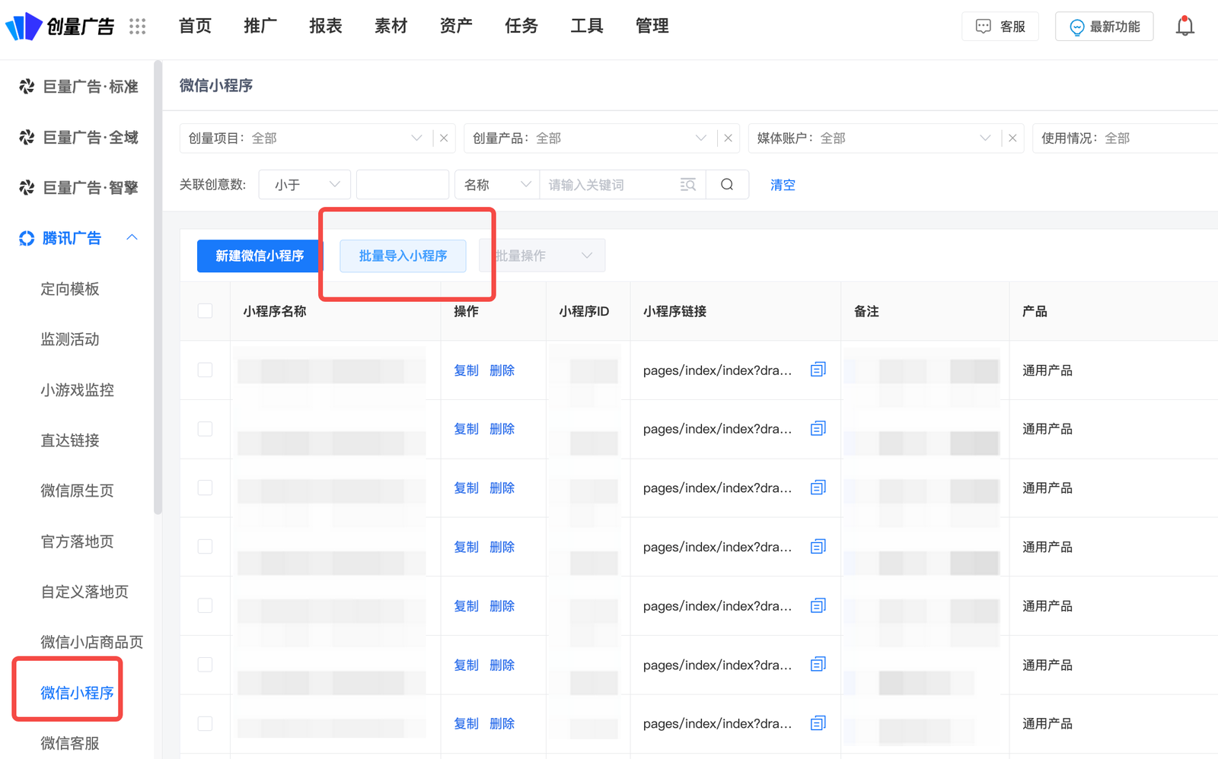
Task: Tick the fifth row checkbox
Action: 205,605
